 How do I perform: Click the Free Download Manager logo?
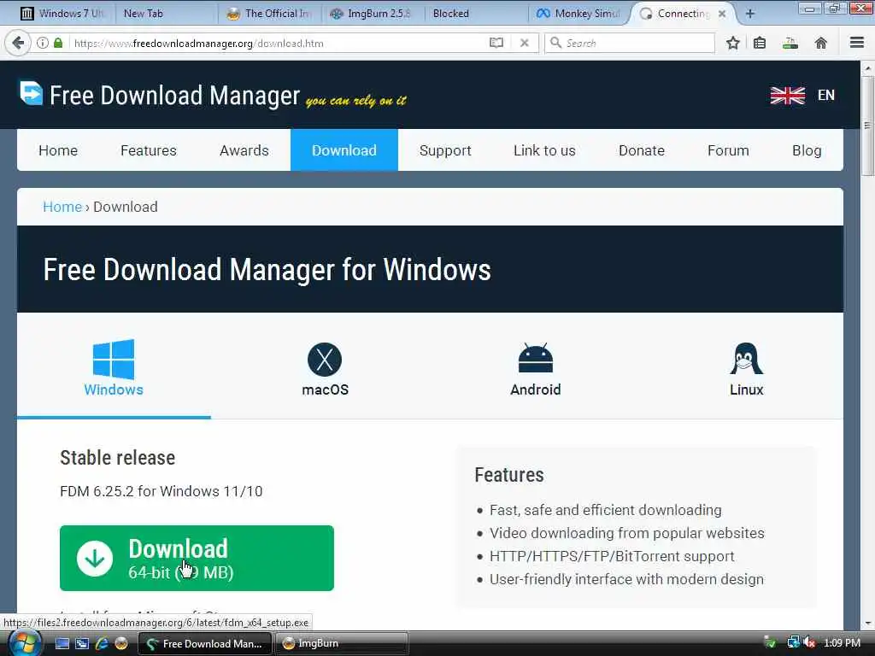point(32,93)
